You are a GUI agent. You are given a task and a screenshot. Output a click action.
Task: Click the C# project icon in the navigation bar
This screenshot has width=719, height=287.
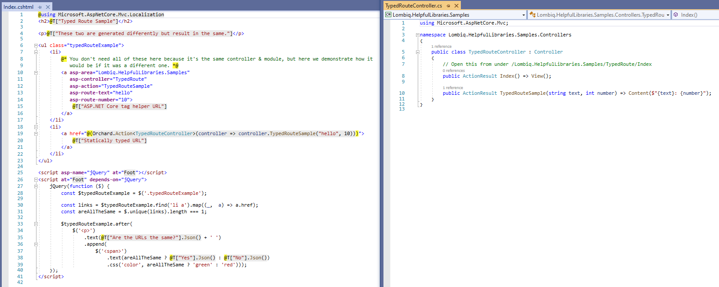(388, 15)
